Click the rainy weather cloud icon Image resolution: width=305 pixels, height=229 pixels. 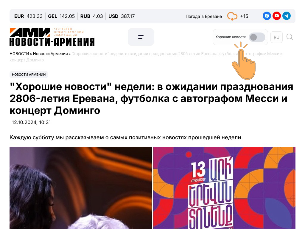tap(232, 16)
